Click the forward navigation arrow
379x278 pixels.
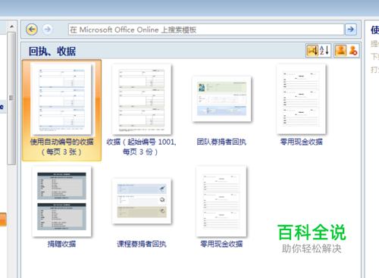[48, 30]
